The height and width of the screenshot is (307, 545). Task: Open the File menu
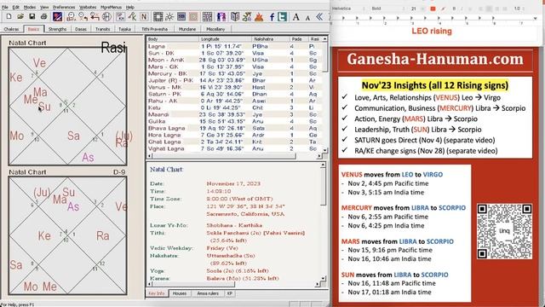tap(5, 7)
